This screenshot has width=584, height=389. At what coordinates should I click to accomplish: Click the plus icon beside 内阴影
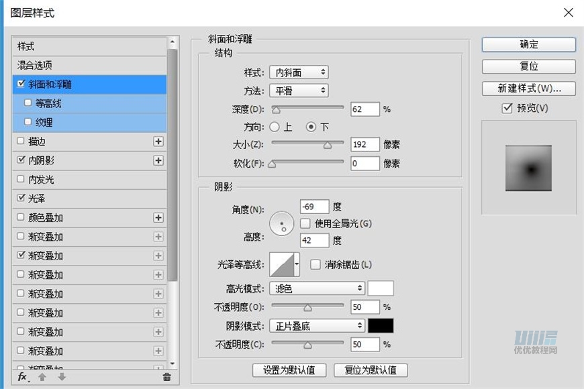pyautogui.click(x=158, y=160)
